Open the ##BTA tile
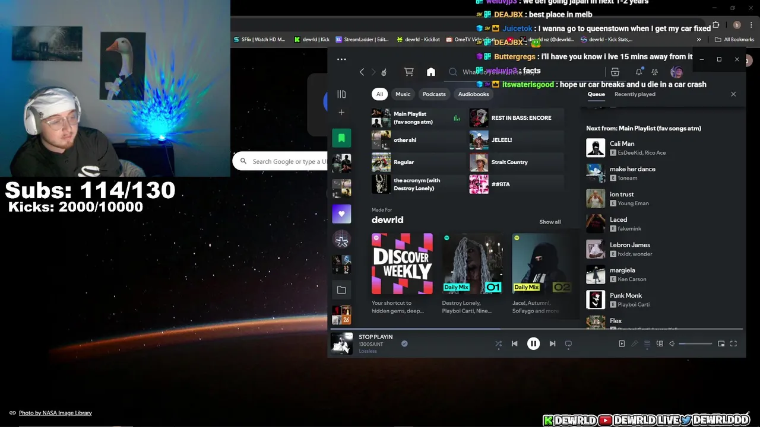 pyautogui.click(x=517, y=184)
